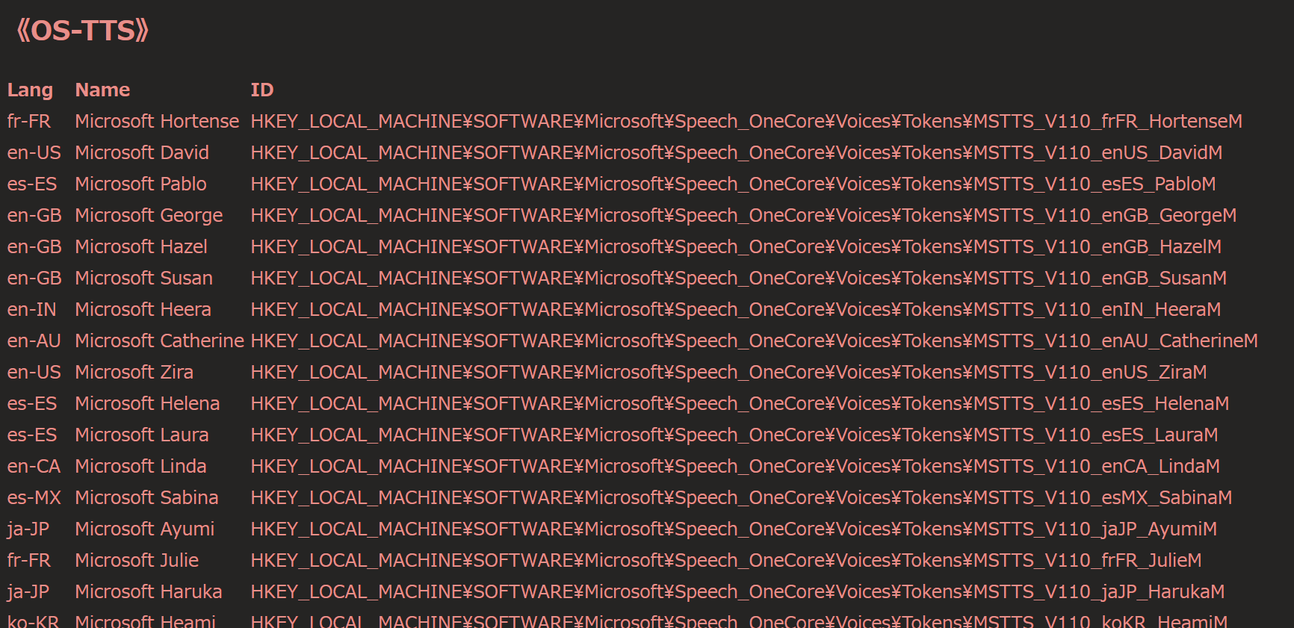
Task: Click the Lang column header
Action: [x=30, y=90]
